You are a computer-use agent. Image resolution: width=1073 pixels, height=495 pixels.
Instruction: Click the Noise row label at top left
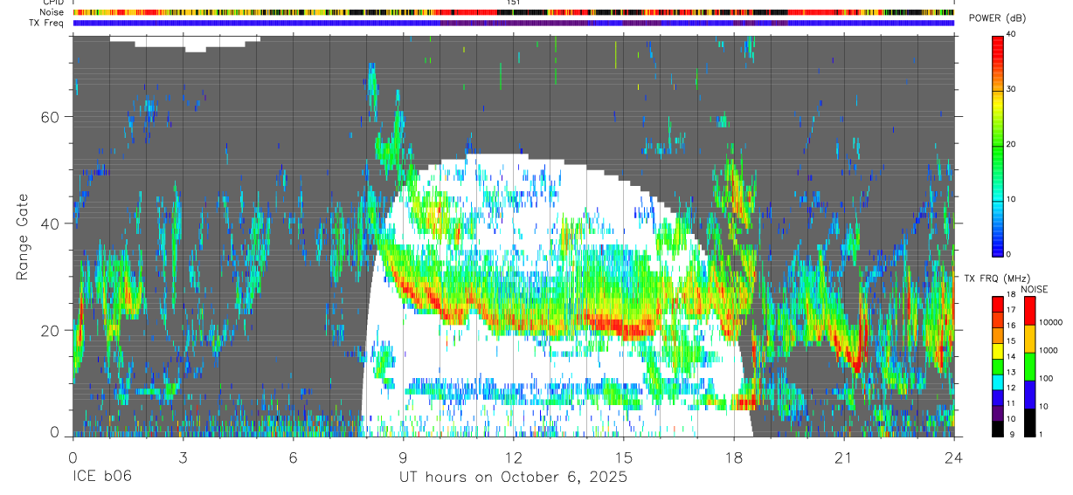(52, 13)
